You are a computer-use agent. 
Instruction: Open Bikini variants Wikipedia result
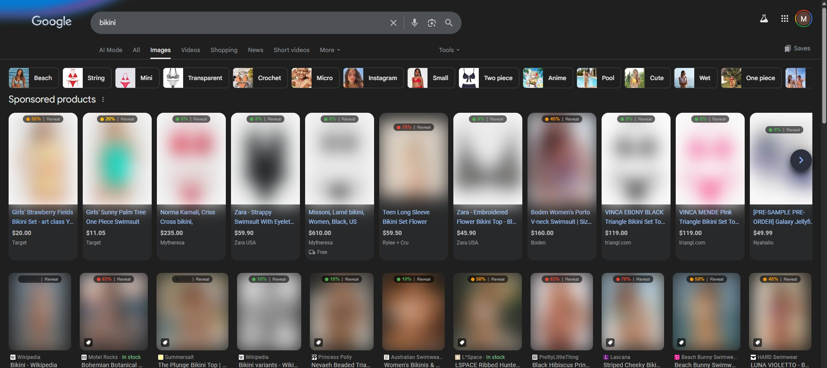click(x=268, y=365)
